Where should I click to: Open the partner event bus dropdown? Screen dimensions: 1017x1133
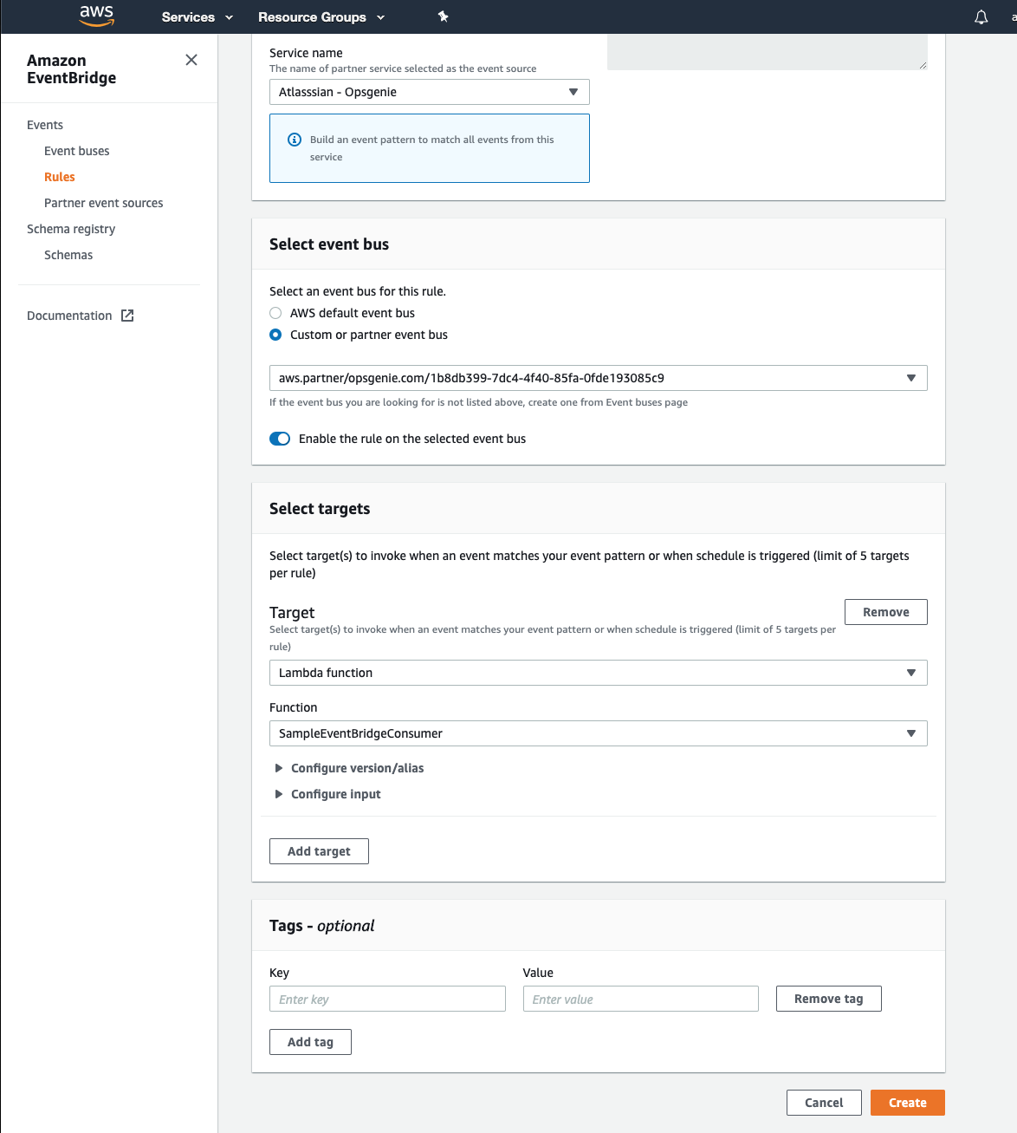pos(599,378)
